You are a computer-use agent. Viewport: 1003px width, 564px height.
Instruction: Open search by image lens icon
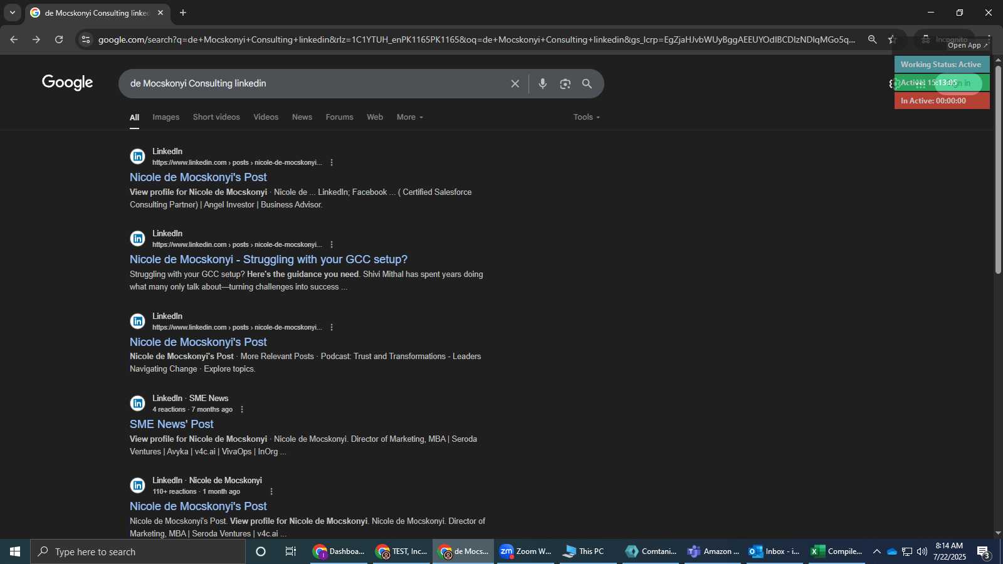(565, 83)
